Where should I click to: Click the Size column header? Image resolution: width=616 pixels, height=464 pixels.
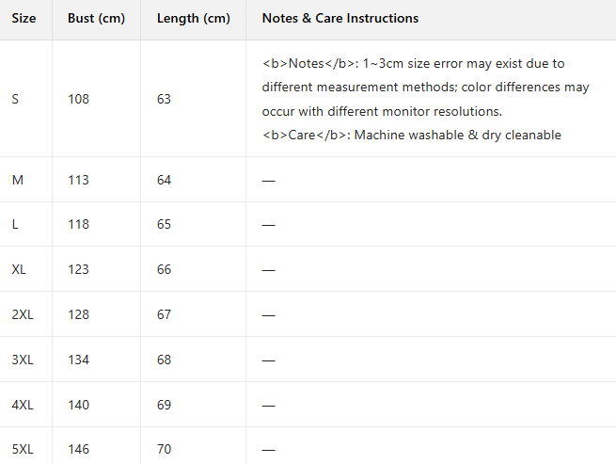coord(24,19)
